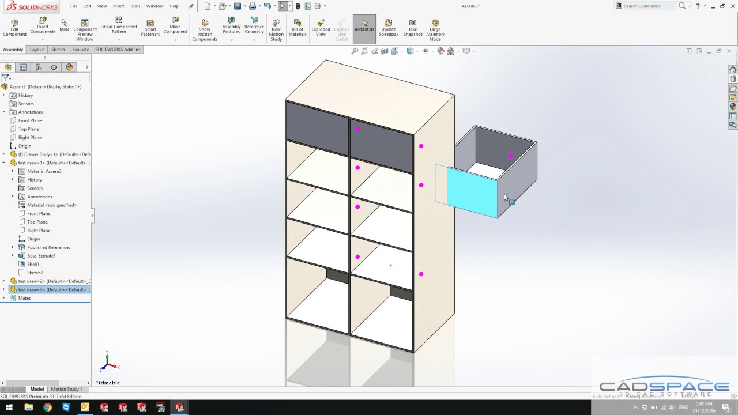This screenshot has width=738, height=415.
Task: Click the Exploded View tool
Action: (x=321, y=28)
